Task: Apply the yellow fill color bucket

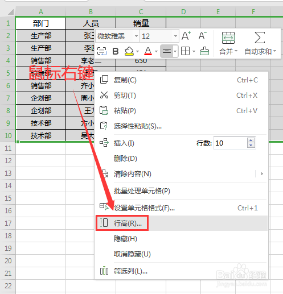Action: (x=129, y=51)
